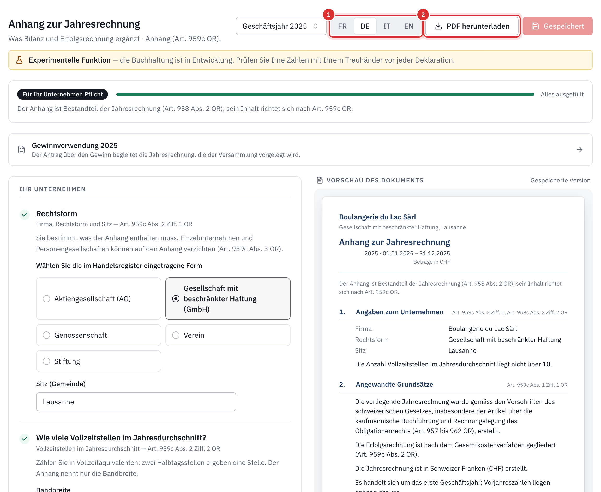Click Angaben zum Unternehmen section heading
Viewport: 601px width, 492px height.
399,312
